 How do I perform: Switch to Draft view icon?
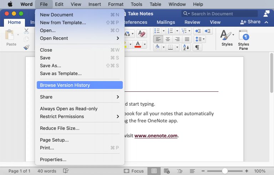[x=192, y=171]
